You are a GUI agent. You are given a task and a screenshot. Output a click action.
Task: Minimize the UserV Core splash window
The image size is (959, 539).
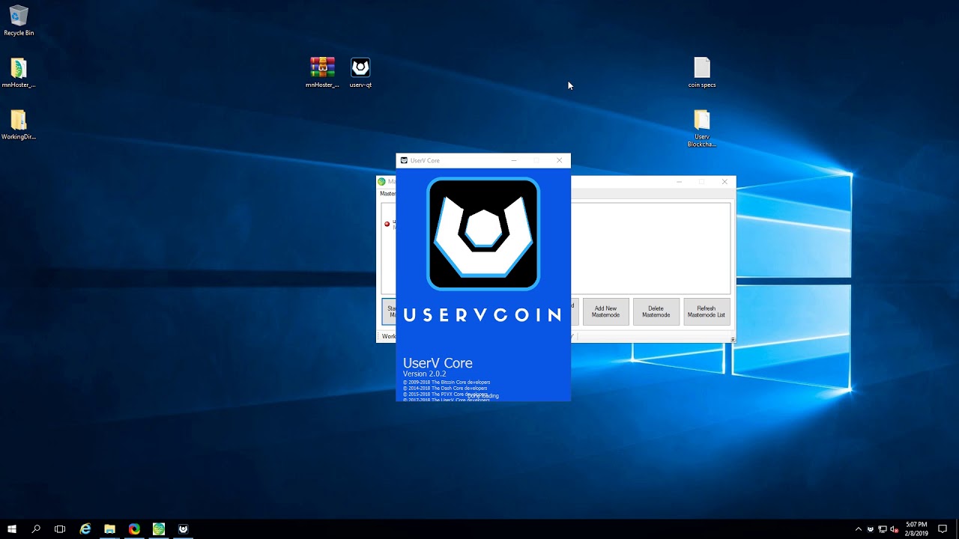[514, 160]
